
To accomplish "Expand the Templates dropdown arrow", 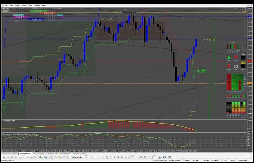I will point(172,157).
